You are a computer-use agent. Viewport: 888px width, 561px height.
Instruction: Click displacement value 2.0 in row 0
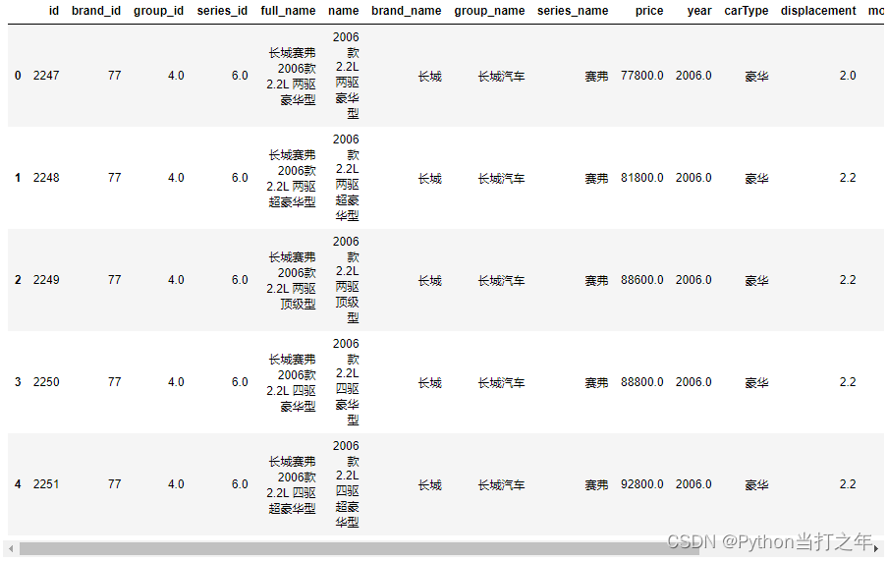pyautogui.click(x=848, y=76)
